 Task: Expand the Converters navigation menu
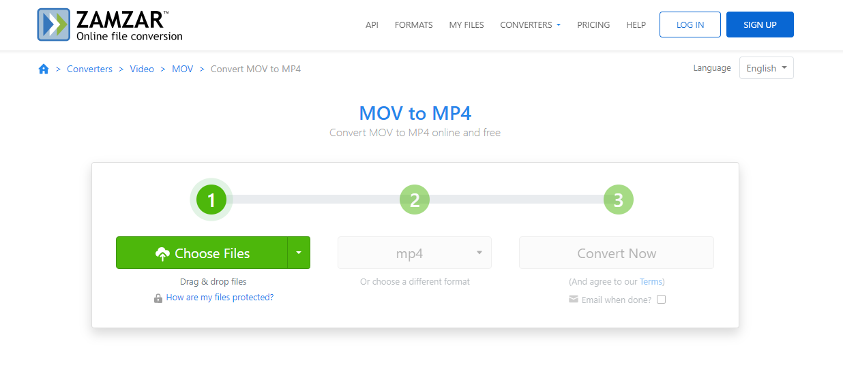[x=530, y=25]
